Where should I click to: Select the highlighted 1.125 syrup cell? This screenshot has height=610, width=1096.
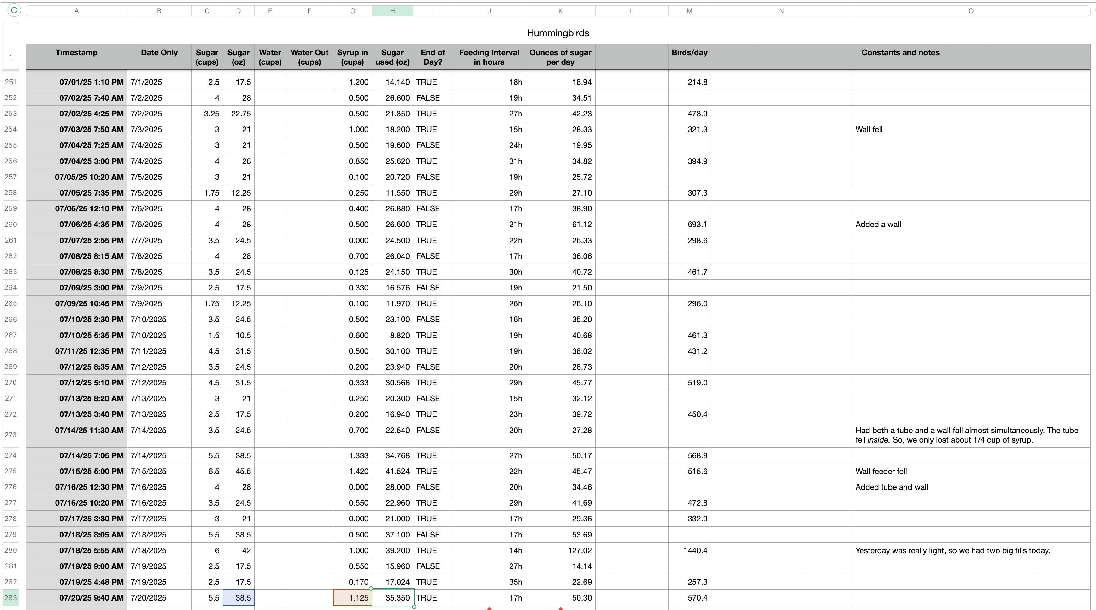pyautogui.click(x=352, y=598)
